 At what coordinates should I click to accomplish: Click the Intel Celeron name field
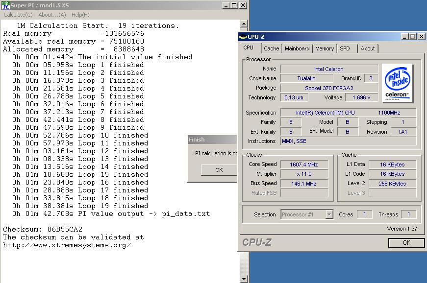[x=329, y=69]
